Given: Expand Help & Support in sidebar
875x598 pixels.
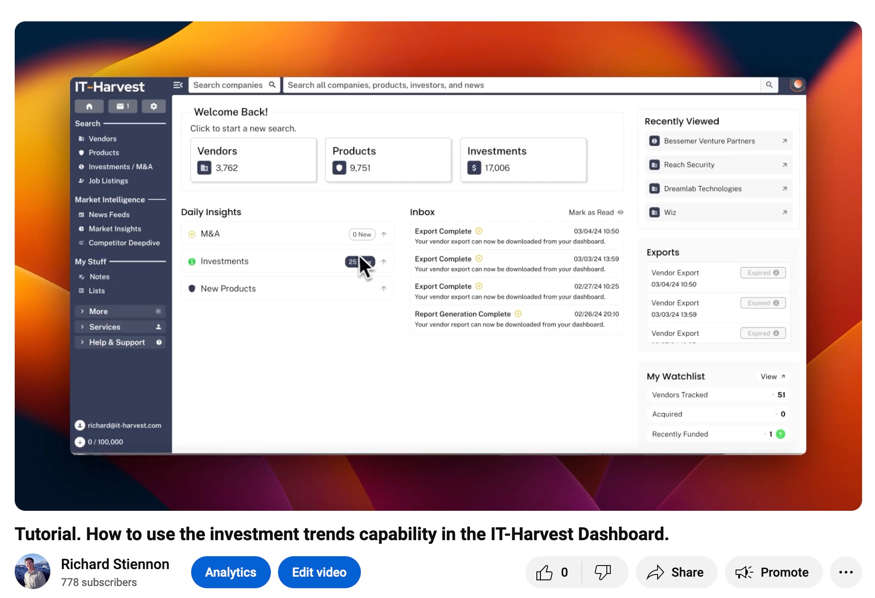Looking at the screenshot, I should (120, 342).
